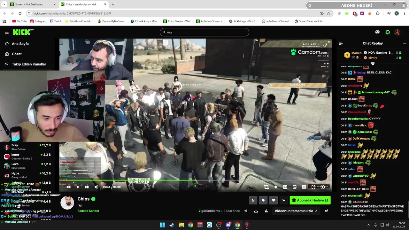
Task: Click Abonelik Hediye Et button
Action: (310, 200)
